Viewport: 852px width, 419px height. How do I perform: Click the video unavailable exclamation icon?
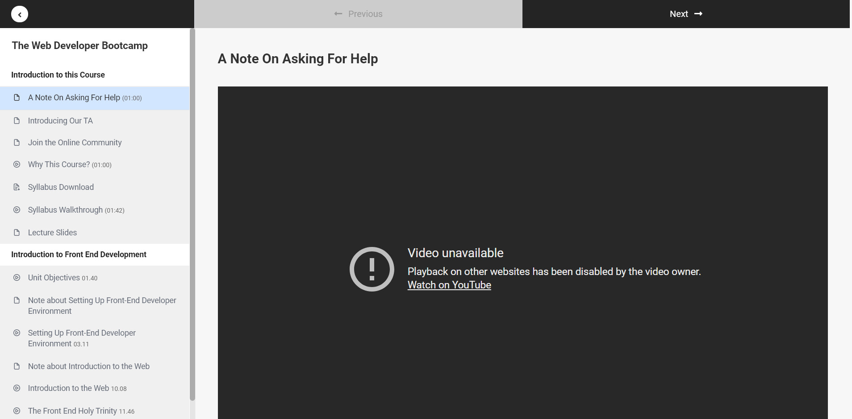coord(372,269)
